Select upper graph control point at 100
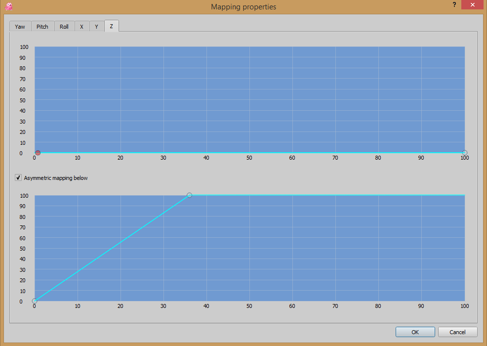Viewport: 487px width, 346px height. [x=465, y=153]
